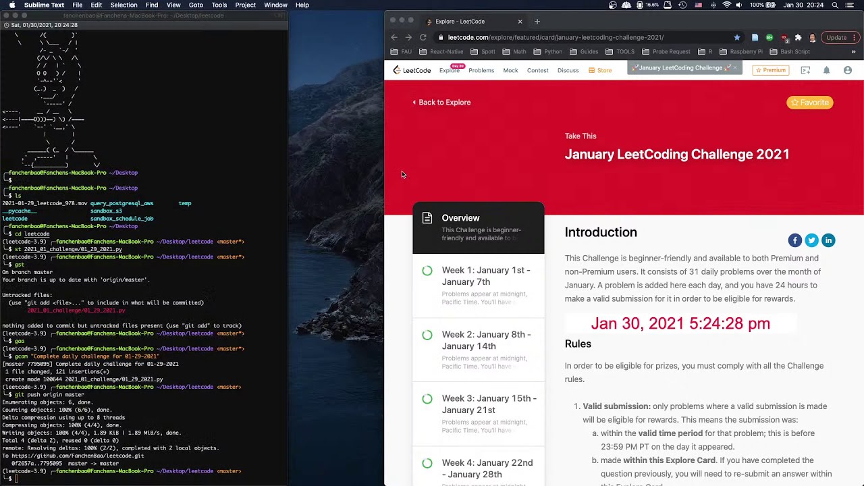Open the Discuss tab on LeetCode
The image size is (864, 486).
pos(568,70)
